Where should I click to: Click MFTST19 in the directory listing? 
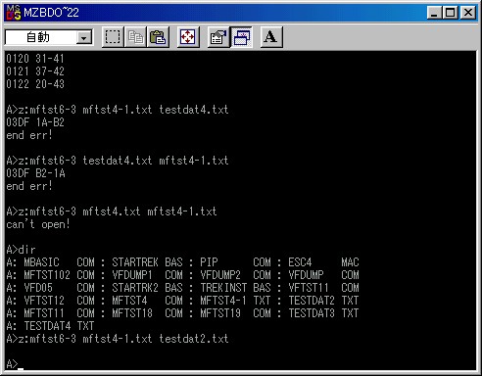click(220, 313)
